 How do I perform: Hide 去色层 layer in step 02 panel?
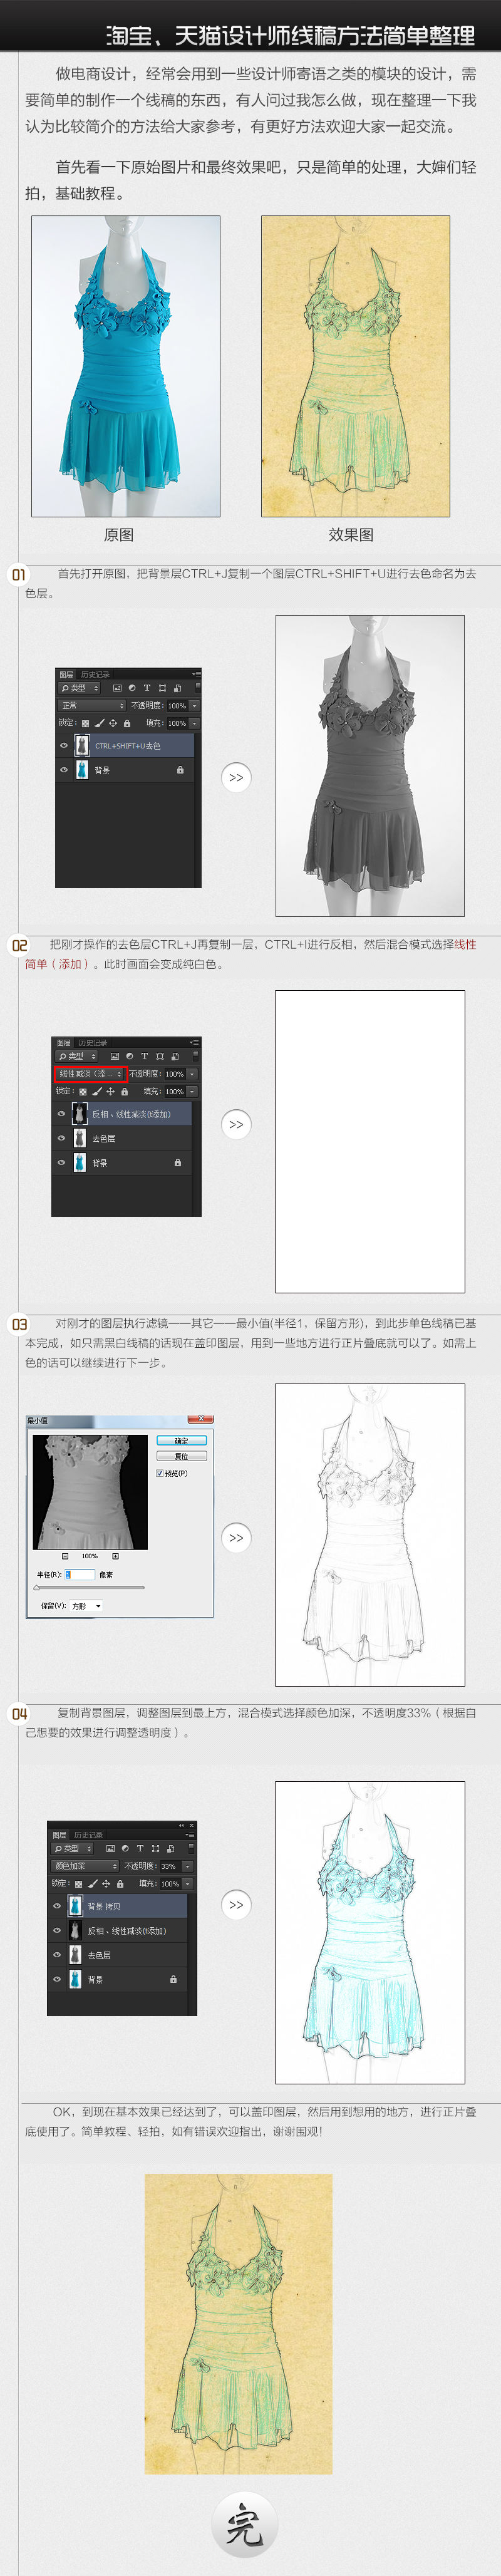coord(61,1138)
